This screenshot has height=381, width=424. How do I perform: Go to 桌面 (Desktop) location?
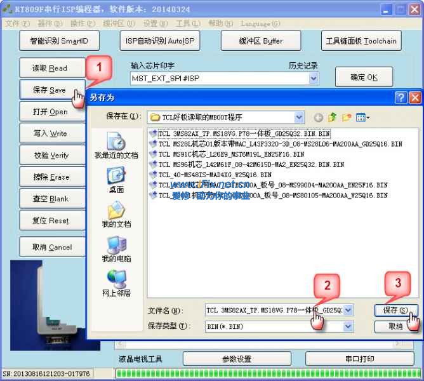[x=116, y=180]
